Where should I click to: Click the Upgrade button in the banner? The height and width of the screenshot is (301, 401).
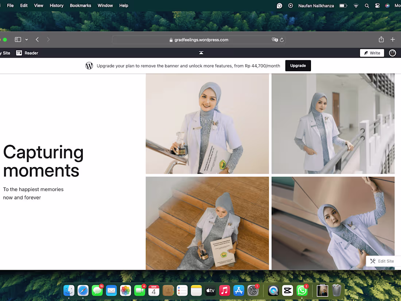(298, 66)
